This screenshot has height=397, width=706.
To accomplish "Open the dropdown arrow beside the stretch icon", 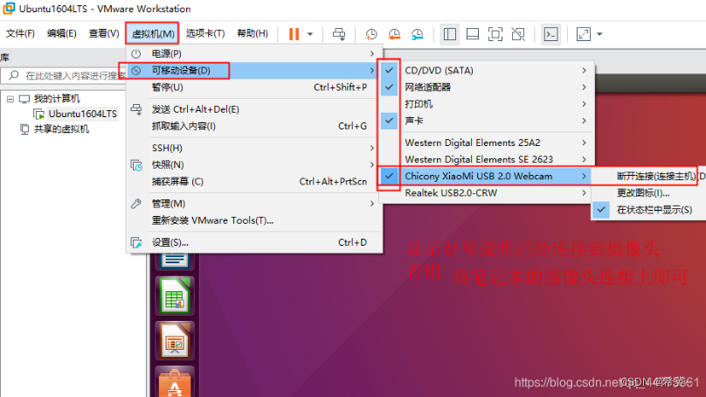I will click(599, 34).
